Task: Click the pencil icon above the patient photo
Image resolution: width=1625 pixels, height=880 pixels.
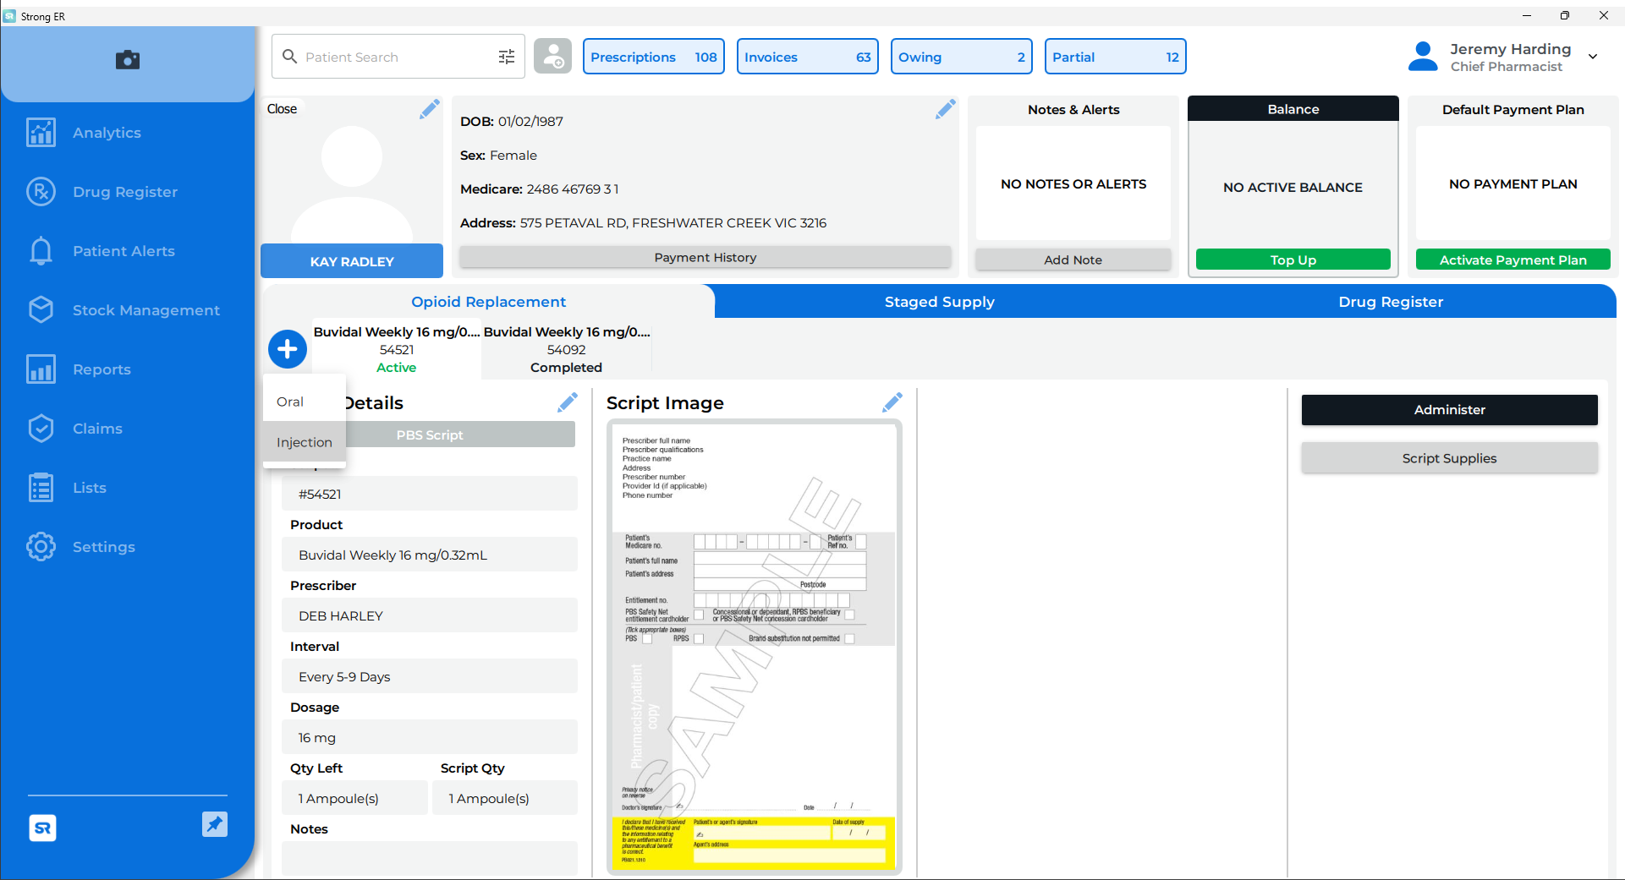Action: 429,109
